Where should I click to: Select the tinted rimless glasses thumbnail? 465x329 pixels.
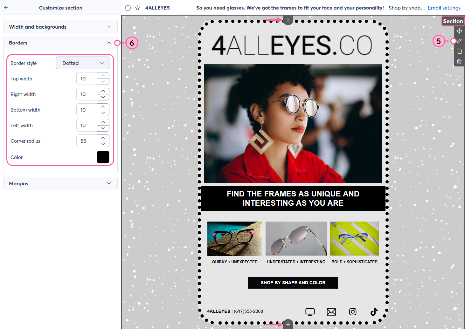(296, 238)
